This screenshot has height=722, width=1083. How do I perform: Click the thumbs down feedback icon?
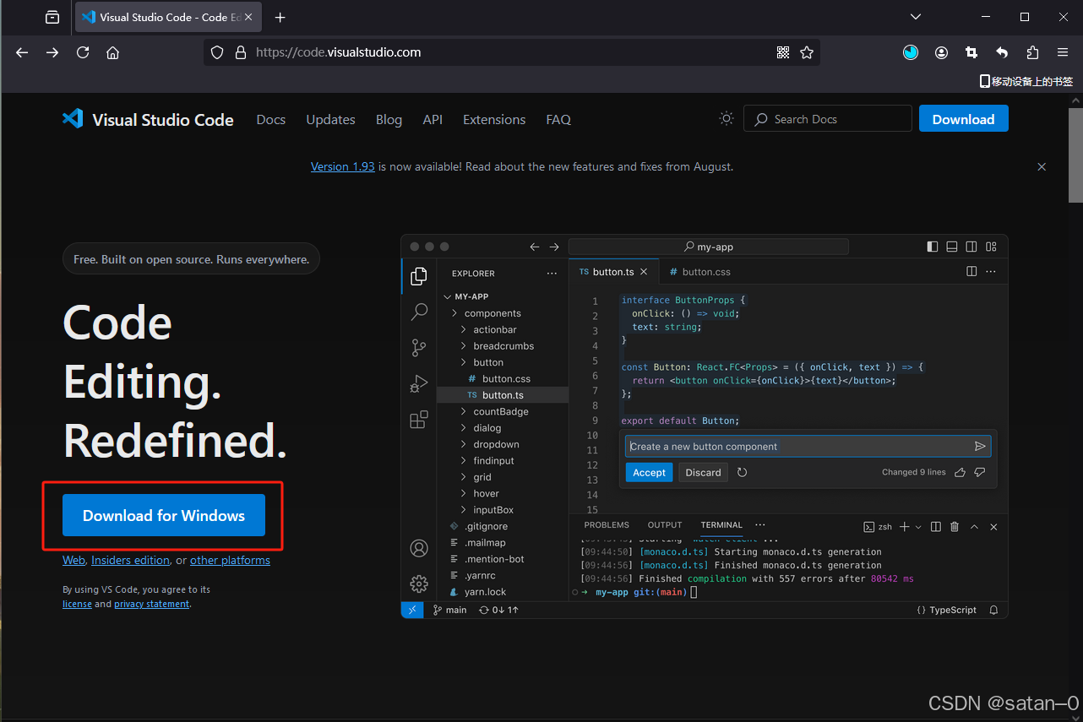[x=980, y=472]
